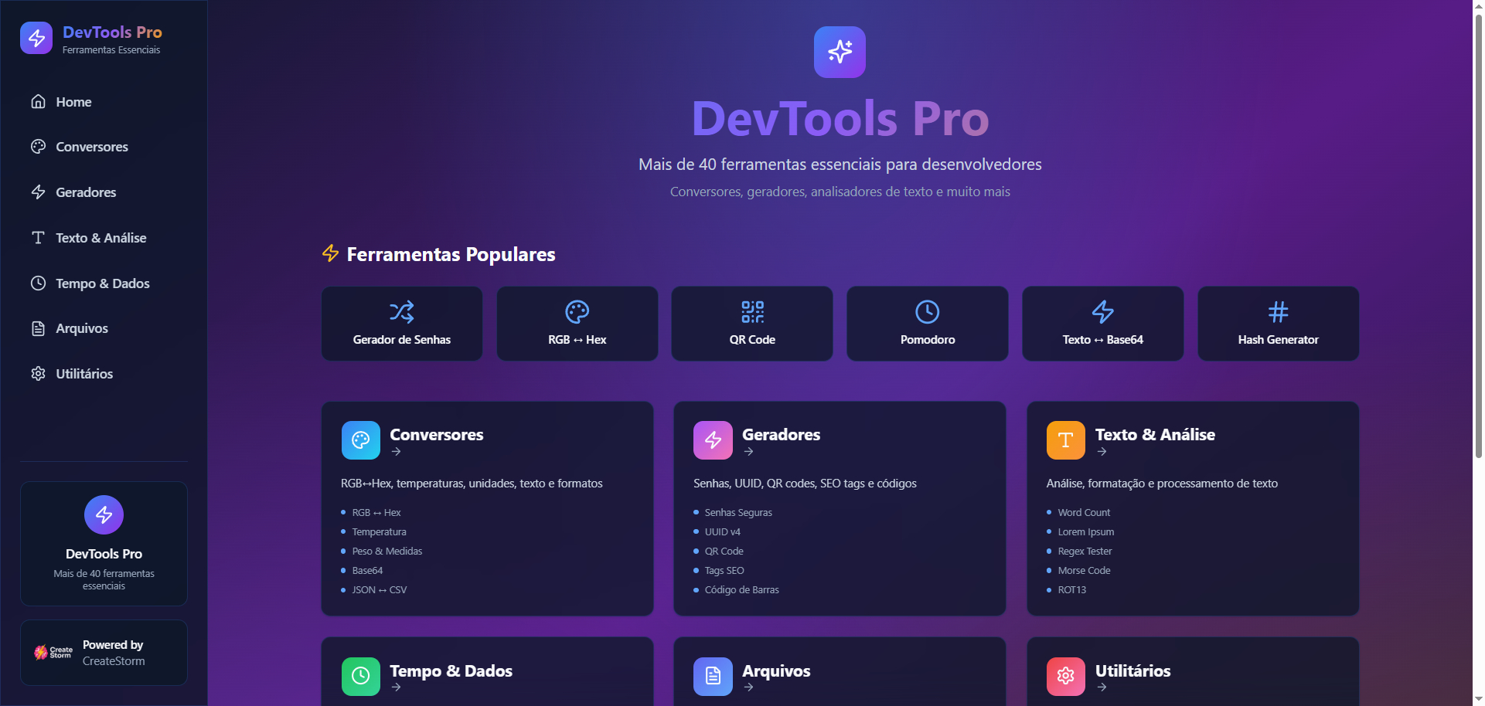This screenshot has width=1485, height=706.
Task: Click the blue palette icon of Conversores card
Action: tap(361, 440)
